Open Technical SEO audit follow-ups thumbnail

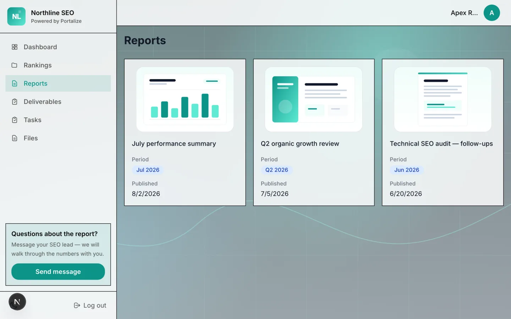point(443,99)
